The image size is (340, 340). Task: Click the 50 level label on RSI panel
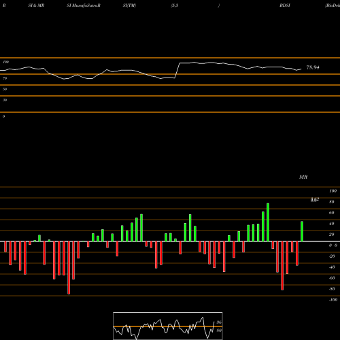[x=5, y=89]
